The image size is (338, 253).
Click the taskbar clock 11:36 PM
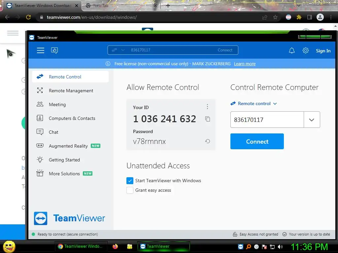click(x=309, y=247)
